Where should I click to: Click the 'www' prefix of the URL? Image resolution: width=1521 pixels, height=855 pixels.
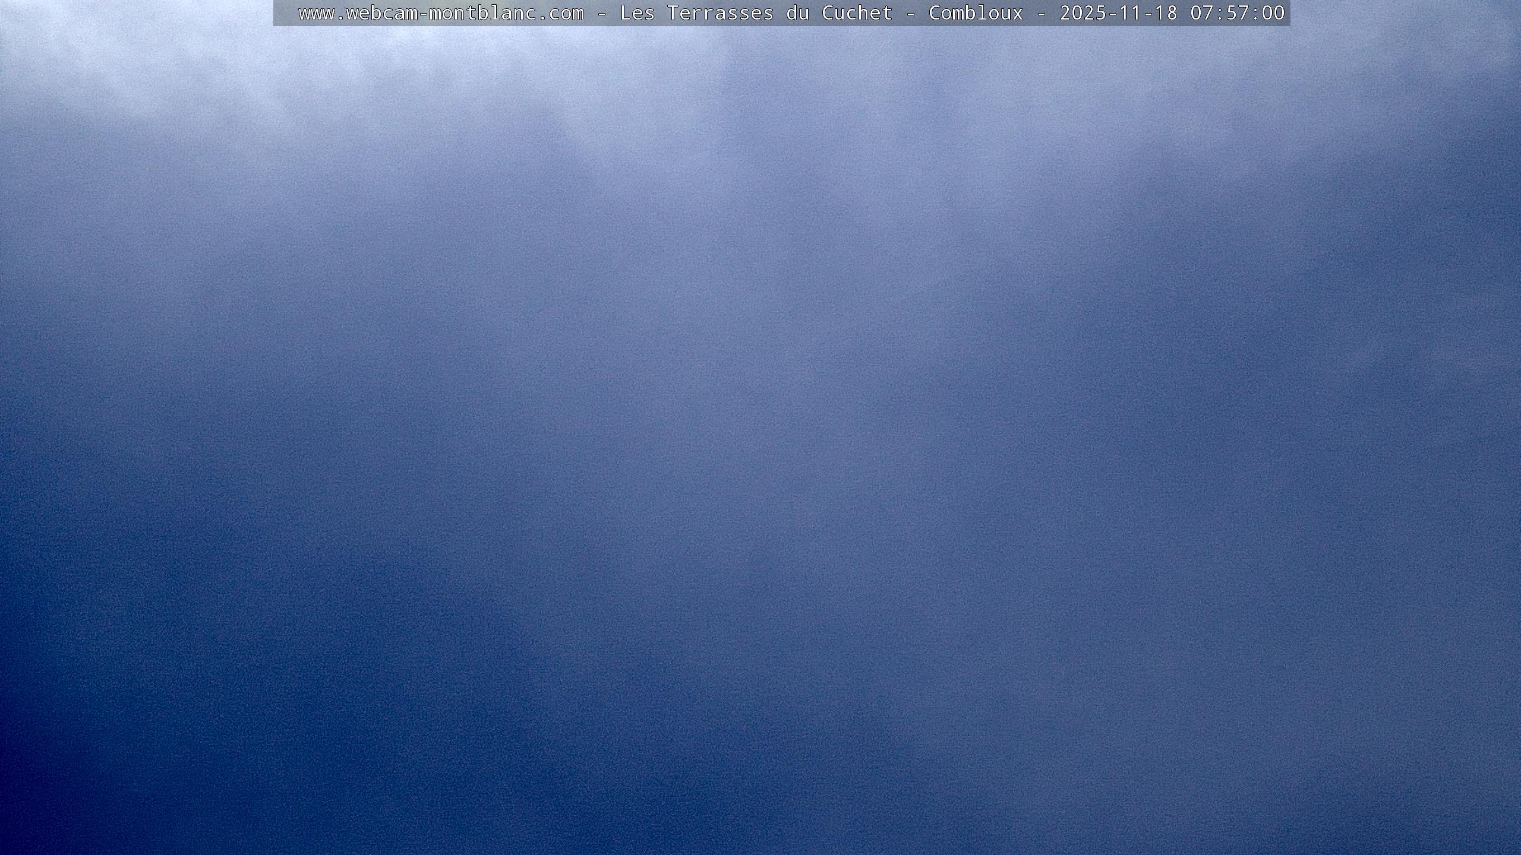316,13
